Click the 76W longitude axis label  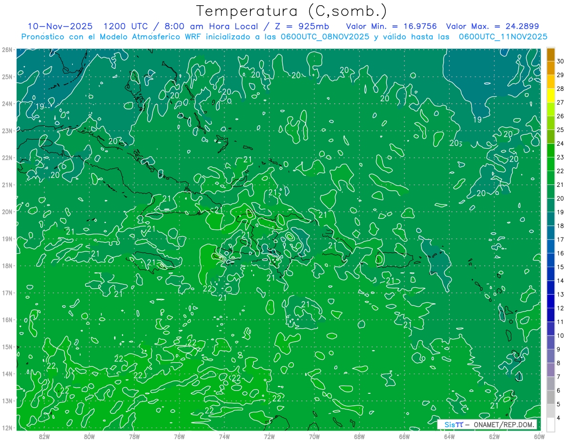[x=179, y=436]
